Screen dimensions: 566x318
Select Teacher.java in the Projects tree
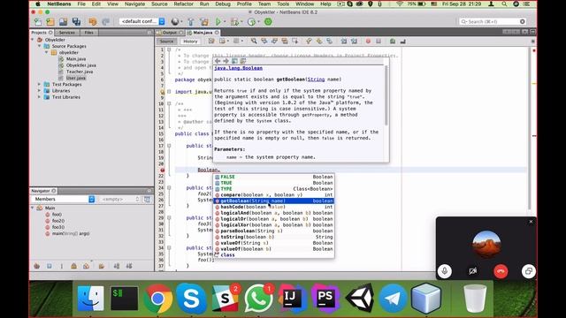point(80,72)
